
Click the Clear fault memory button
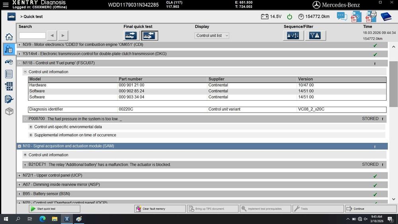click(160, 209)
